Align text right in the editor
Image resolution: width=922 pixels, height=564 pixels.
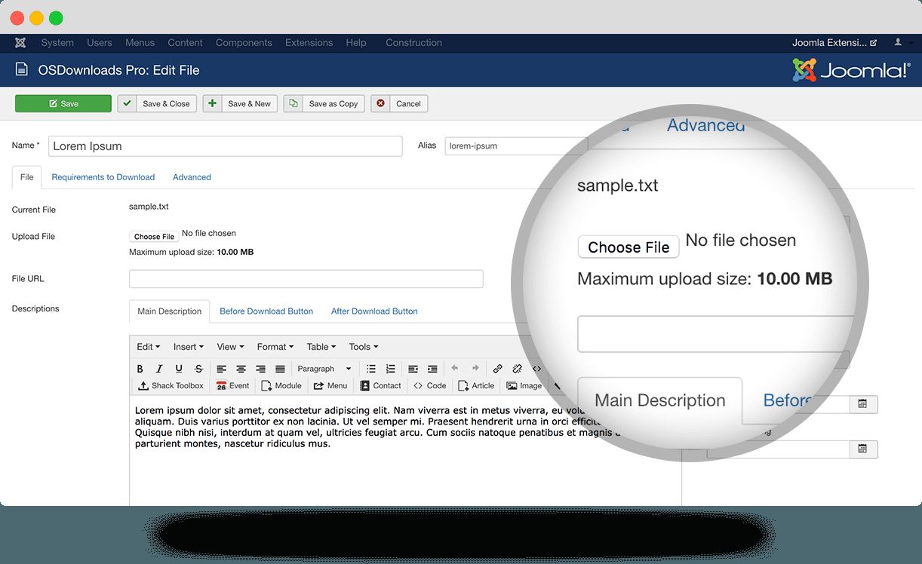click(260, 369)
